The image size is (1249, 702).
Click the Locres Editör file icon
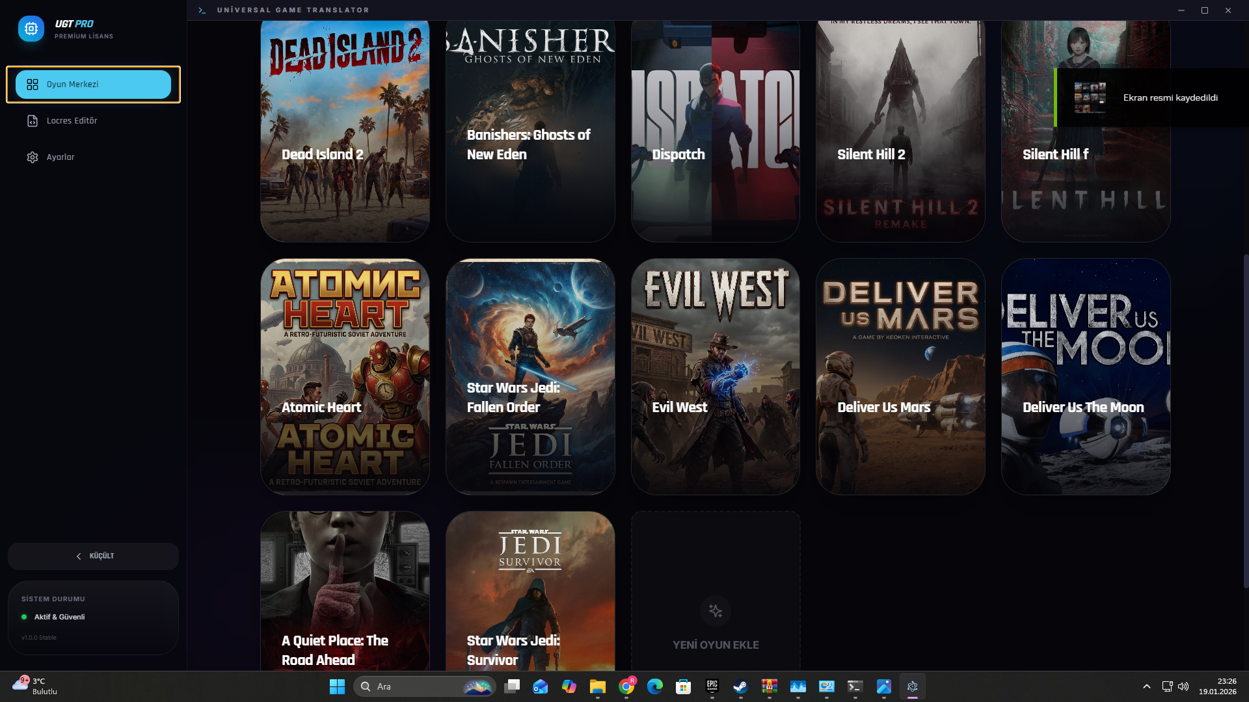point(33,121)
